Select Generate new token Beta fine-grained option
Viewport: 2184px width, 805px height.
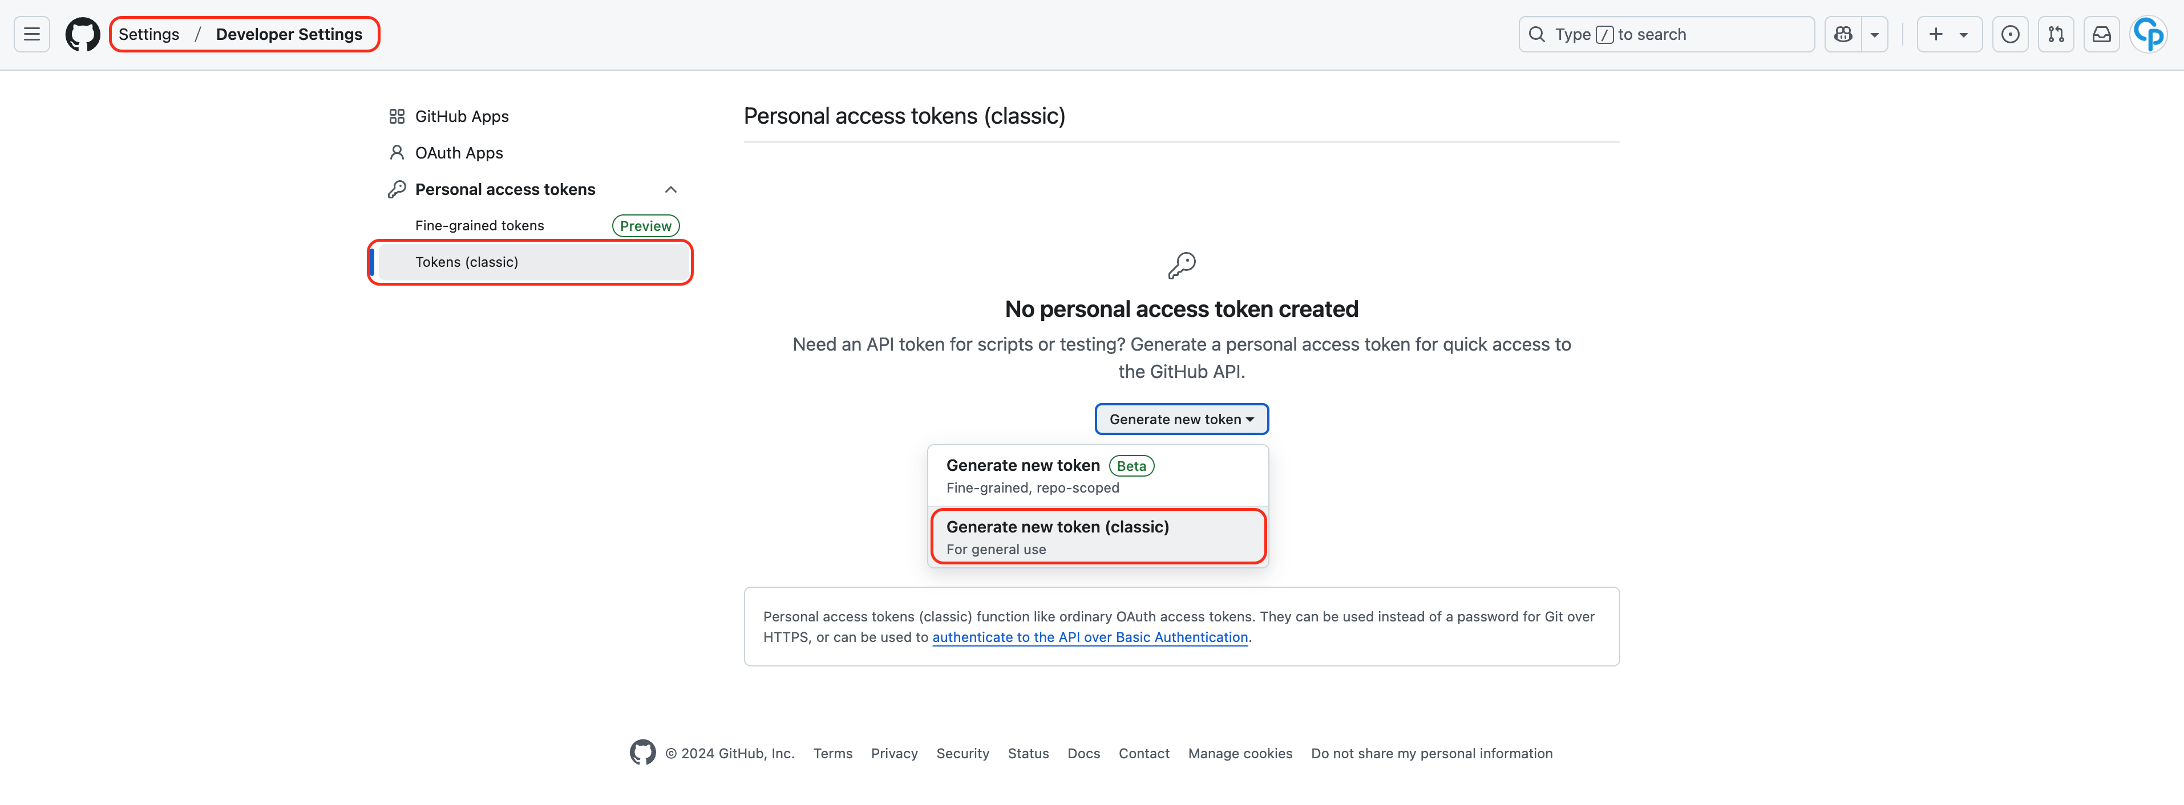[x=1098, y=475]
